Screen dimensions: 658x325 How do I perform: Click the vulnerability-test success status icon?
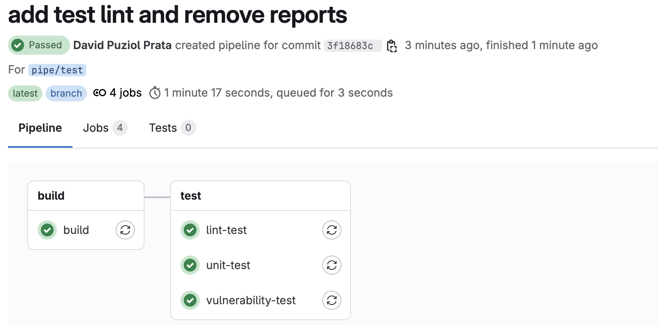[x=190, y=300]
